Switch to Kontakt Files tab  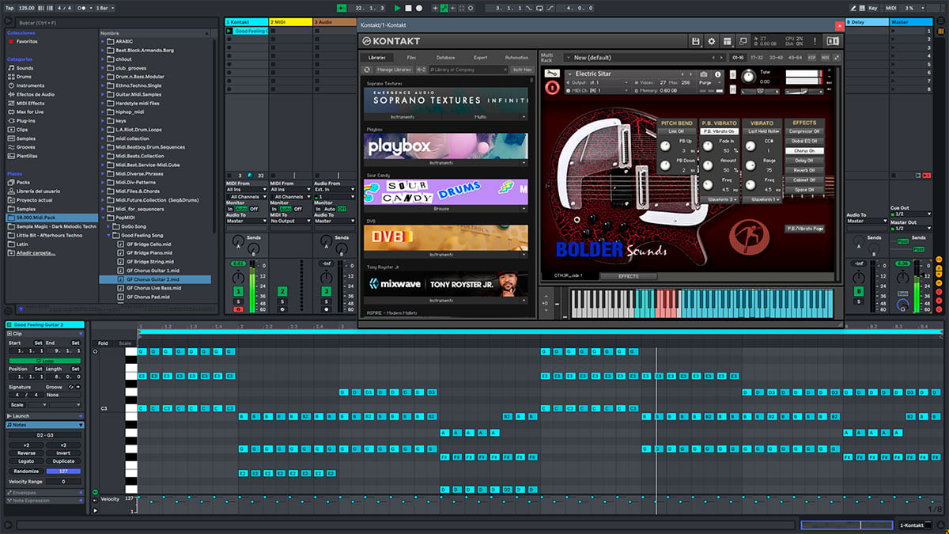(x=412, y=58)
